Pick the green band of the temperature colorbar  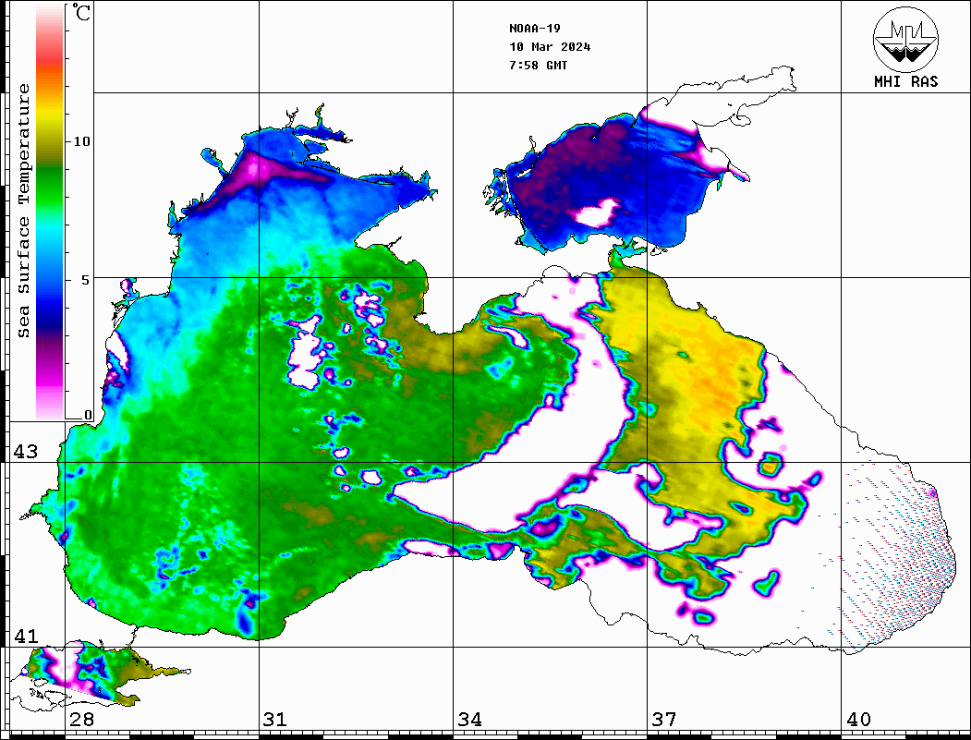[50, 186]
